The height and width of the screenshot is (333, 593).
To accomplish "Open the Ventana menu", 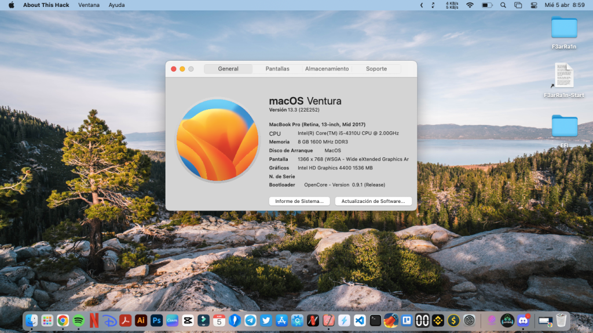I will point(89,5).
